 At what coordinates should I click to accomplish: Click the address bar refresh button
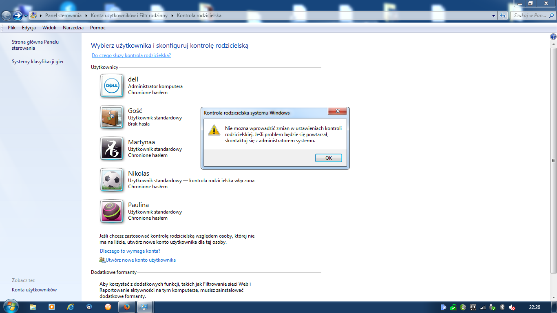[x=502, y=15]
